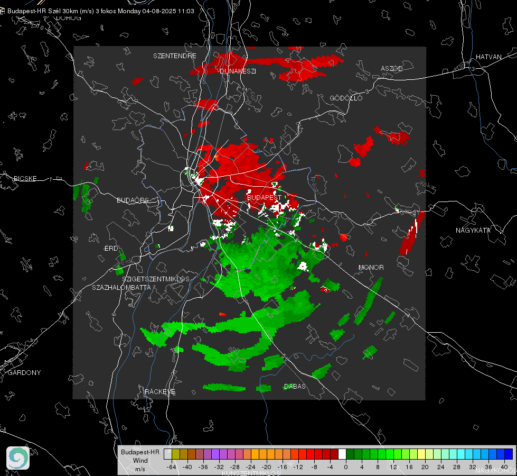Click the ASZÓD map label
This screenshot has height=476, width=517.
(392, 68)
